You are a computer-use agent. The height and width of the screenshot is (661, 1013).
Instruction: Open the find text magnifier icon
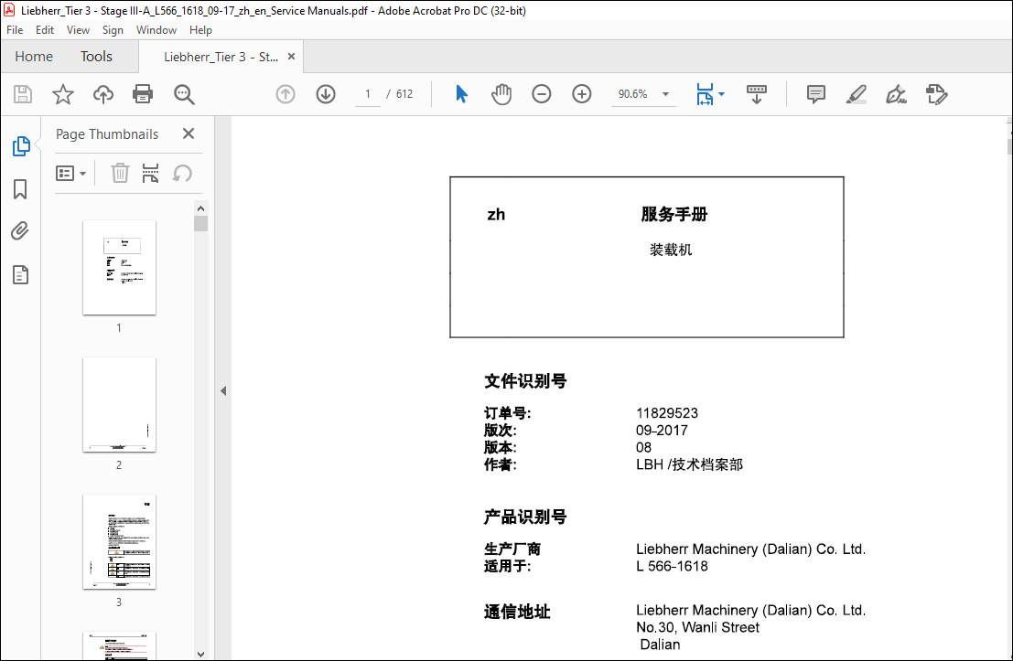tap(184, 94)
